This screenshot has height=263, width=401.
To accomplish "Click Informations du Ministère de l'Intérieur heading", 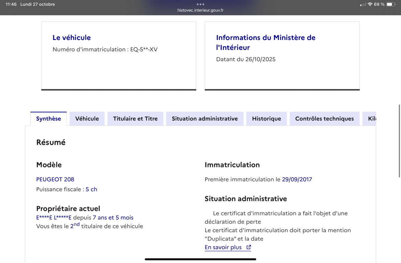I will pos(266,42).
